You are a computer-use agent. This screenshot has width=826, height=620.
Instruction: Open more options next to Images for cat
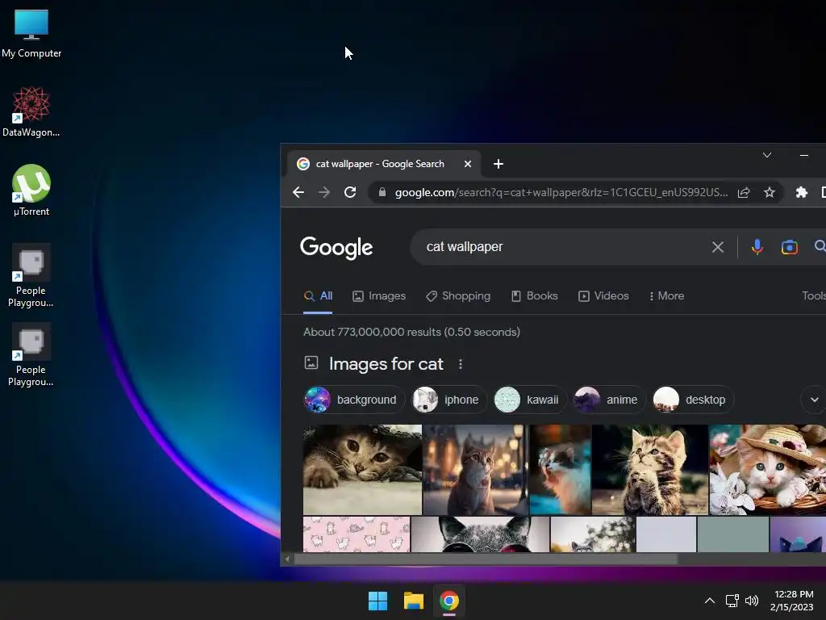coord(461,364)
